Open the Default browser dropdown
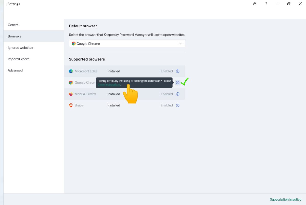 [x=127, y=43]
